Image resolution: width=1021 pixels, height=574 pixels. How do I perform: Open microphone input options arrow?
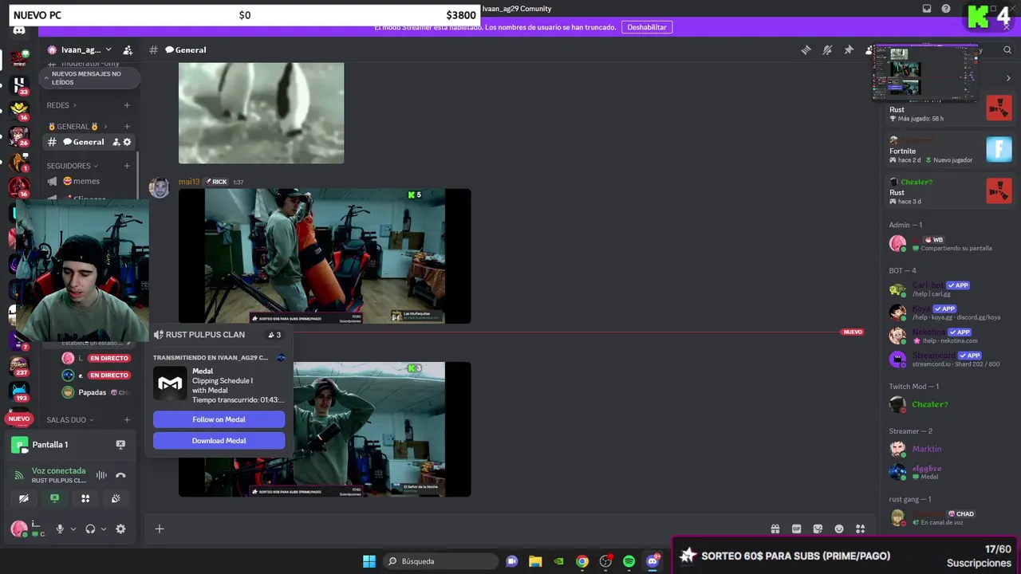tap(73, 529)
